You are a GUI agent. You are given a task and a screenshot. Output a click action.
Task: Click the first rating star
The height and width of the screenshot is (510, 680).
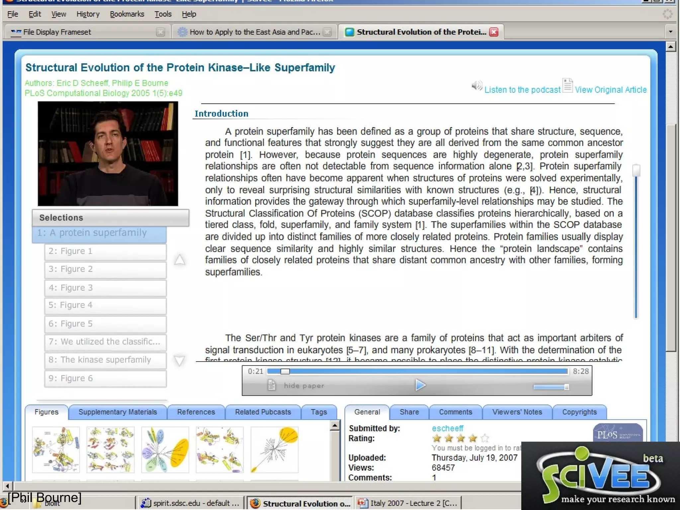coord(437,438)
